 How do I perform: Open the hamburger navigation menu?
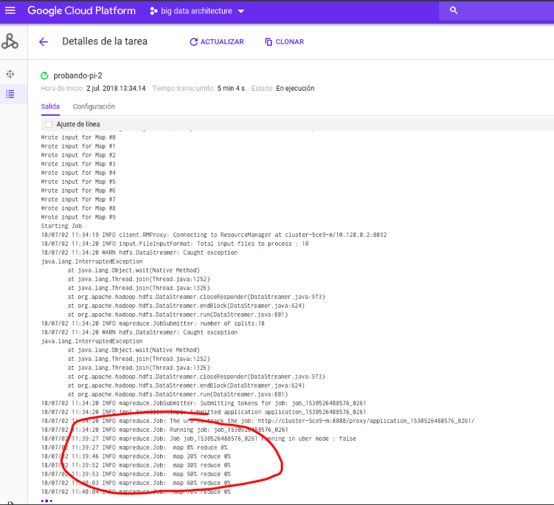pyautogui.click(x=10, y=10)
